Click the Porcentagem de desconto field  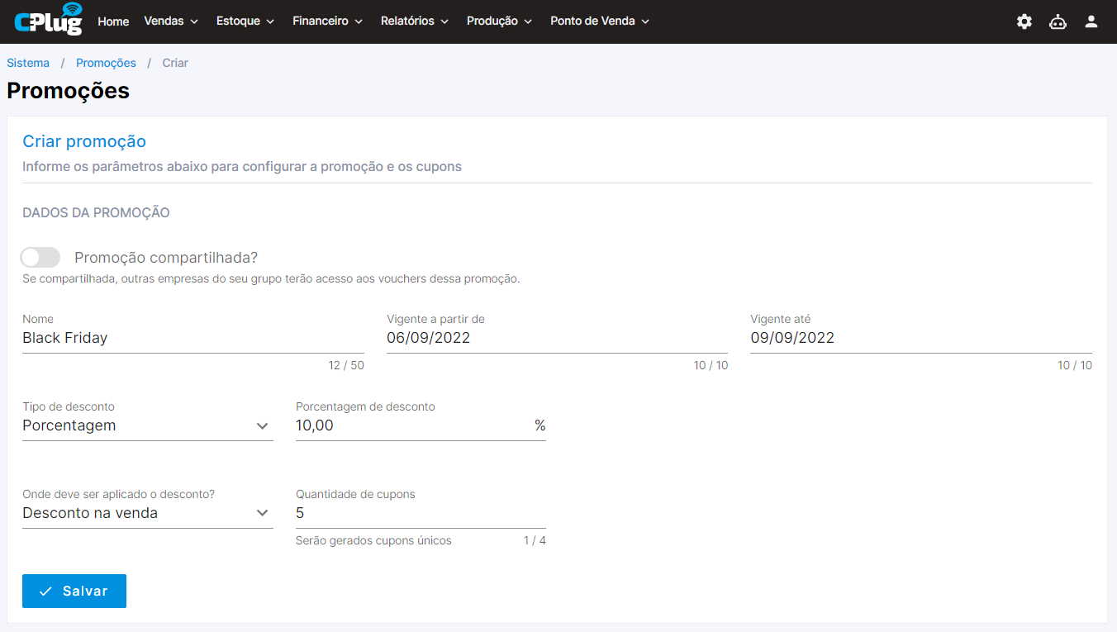421,426
